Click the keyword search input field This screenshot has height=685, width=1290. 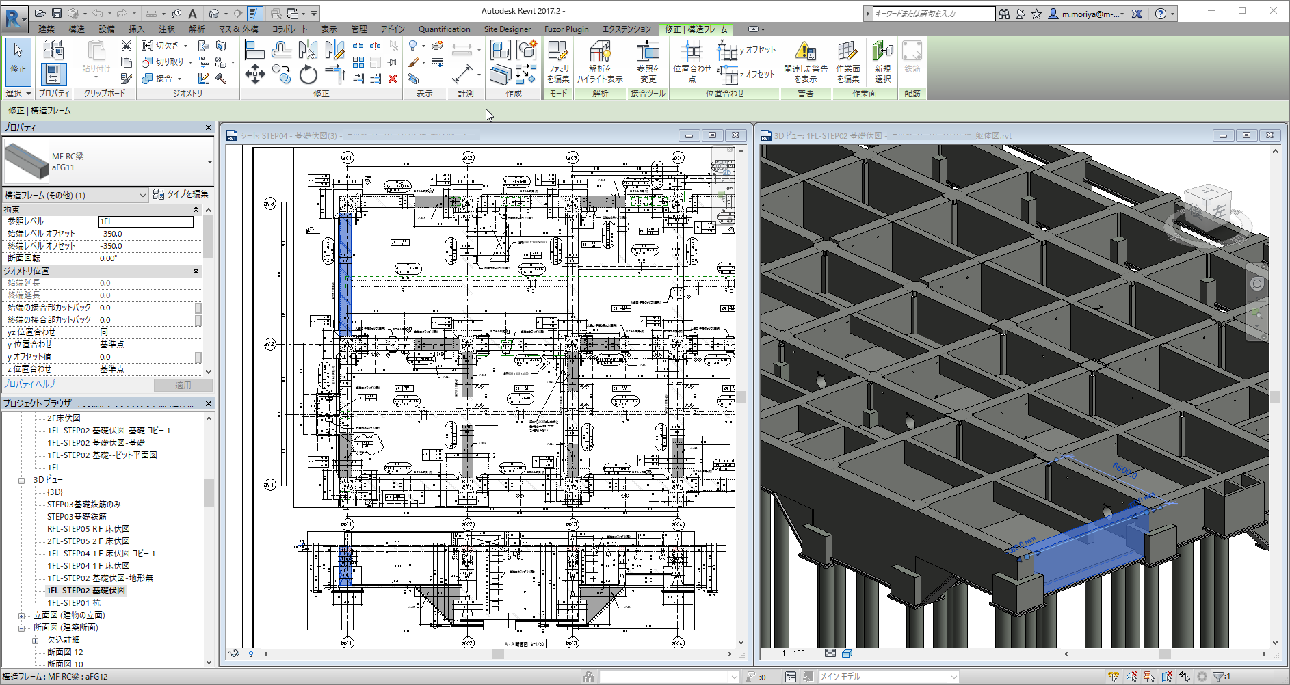(934, 13)
